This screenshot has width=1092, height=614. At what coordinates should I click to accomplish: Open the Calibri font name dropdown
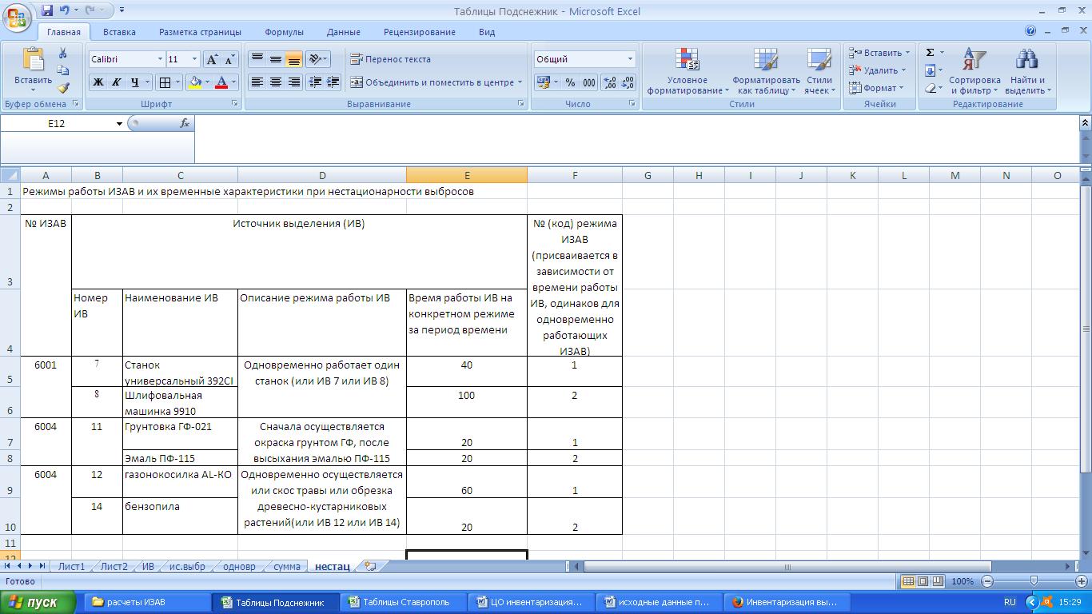(x=159, y=59)
